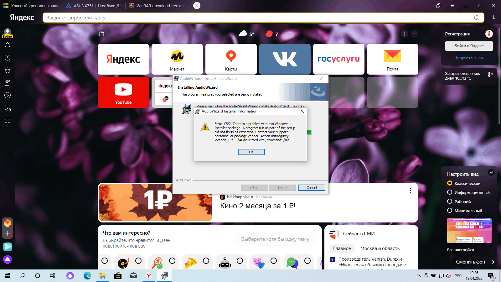Open Windows Start menu

click(x=8, y=276)
